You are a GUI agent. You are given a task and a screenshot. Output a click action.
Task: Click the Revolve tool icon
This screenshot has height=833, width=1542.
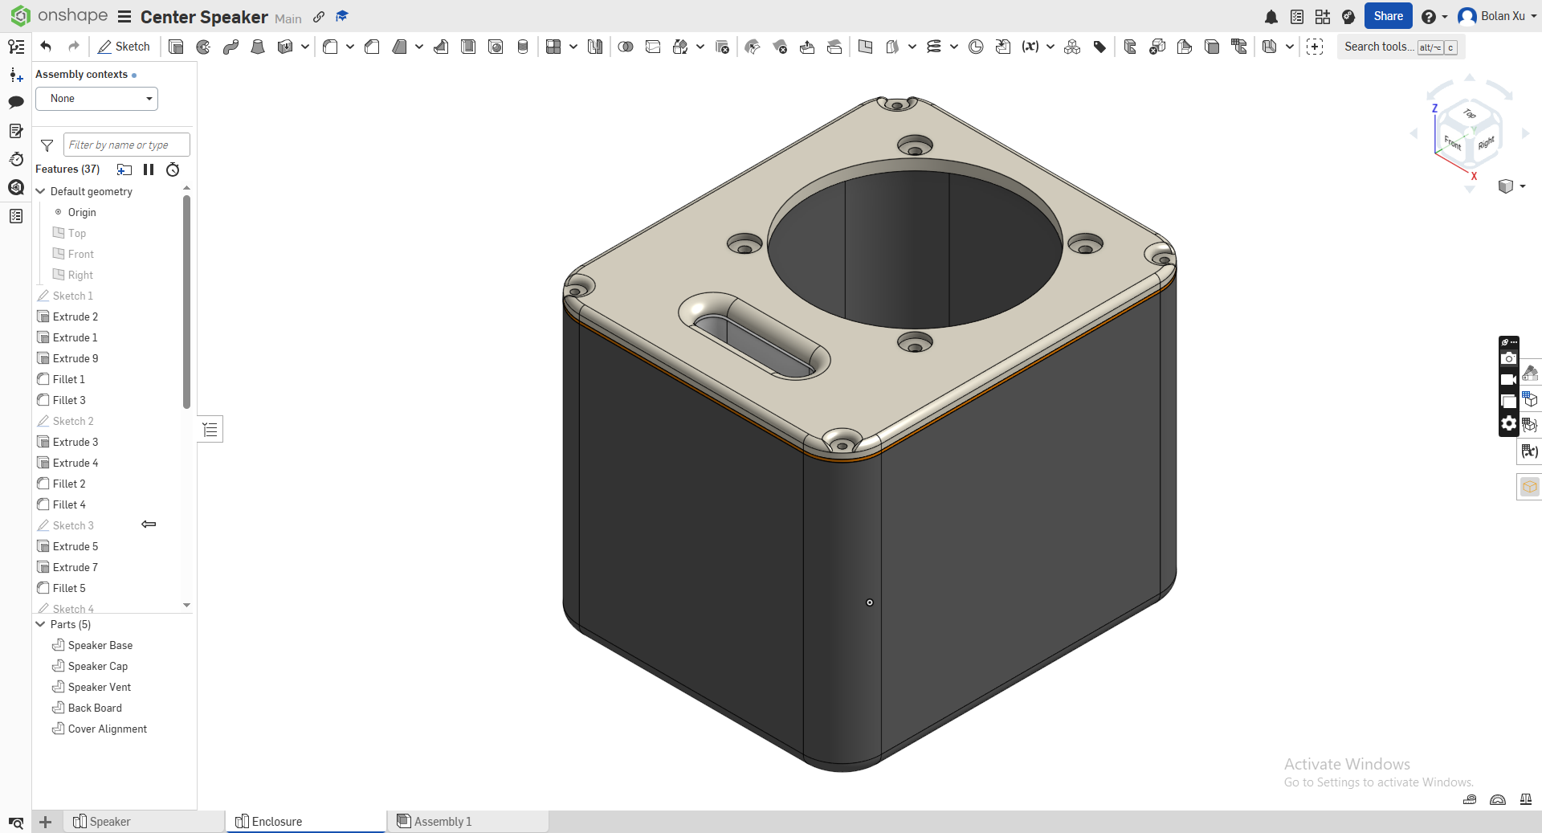(203, 47)
